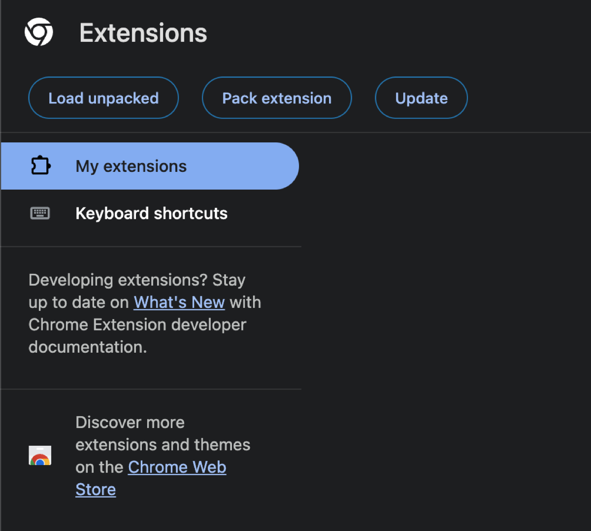591x531 pixels.
Task: Open the What's New link
Action: (179, 302)
